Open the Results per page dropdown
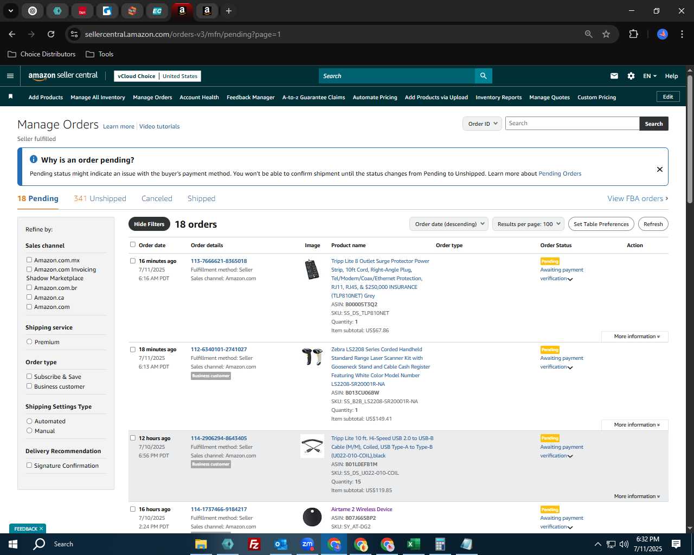This screenshot has height=555, width=694. pyautogui.click(x=529, y=224)
